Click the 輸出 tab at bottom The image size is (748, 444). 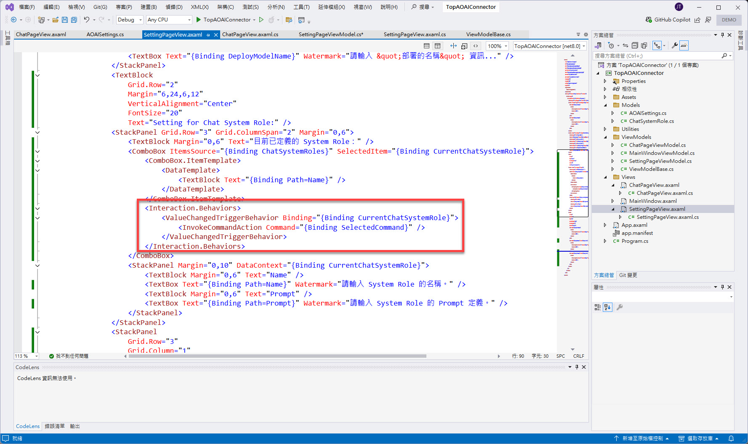75,426
